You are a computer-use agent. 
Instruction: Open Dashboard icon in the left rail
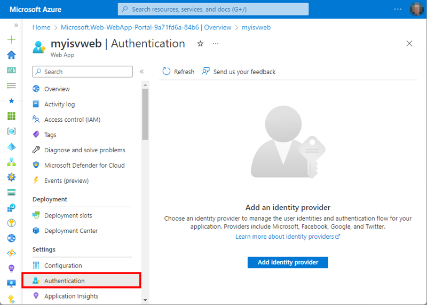[x=11, y=71]
